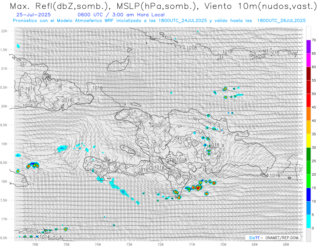
Task: Click the '70' colorbar scale value
Action: [x=314, y=40]
